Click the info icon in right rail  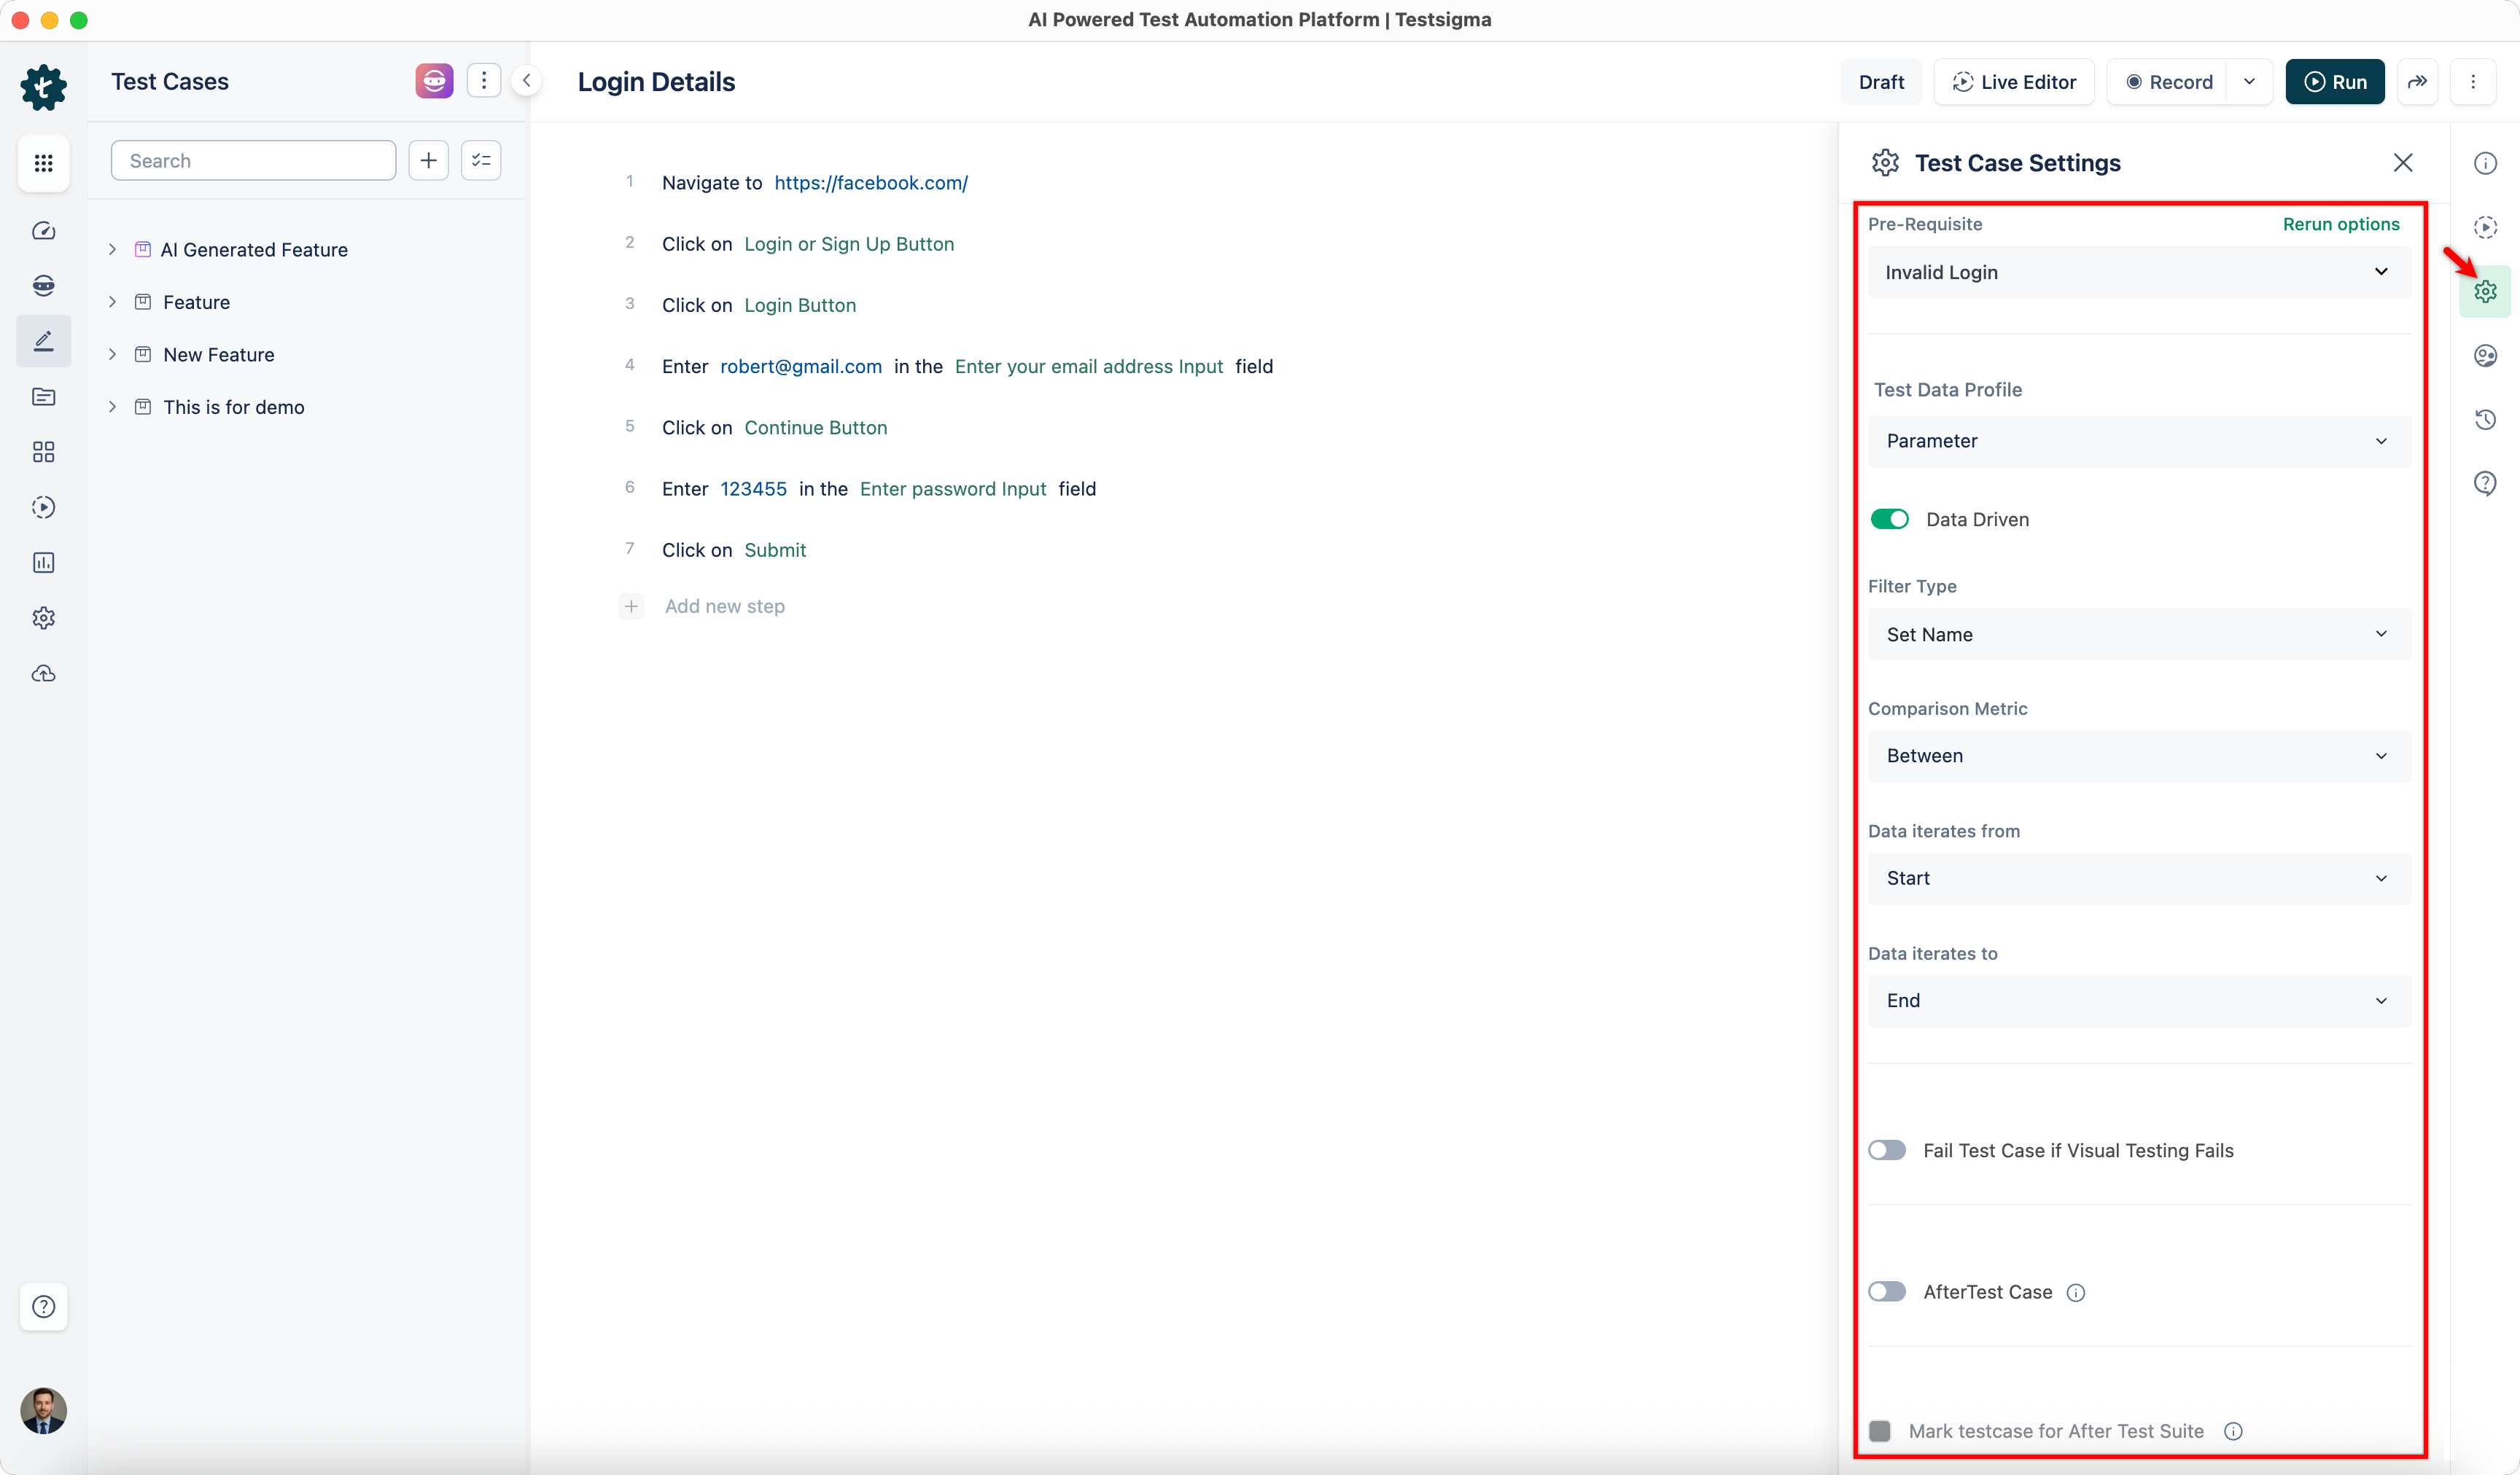[x=2485, y=163]
